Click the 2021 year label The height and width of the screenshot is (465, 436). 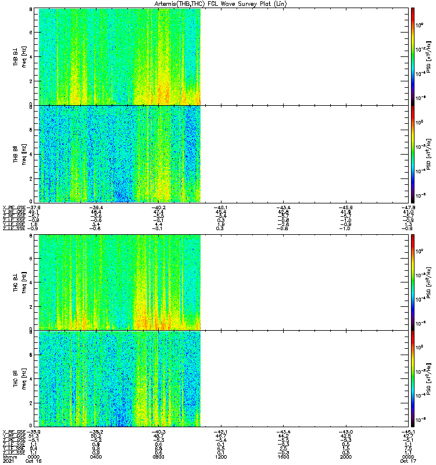click(9, 461)
